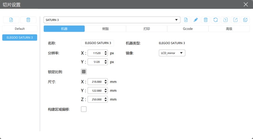Switch to the Gcode tab
253x139 pixels.
pos(188,29)
